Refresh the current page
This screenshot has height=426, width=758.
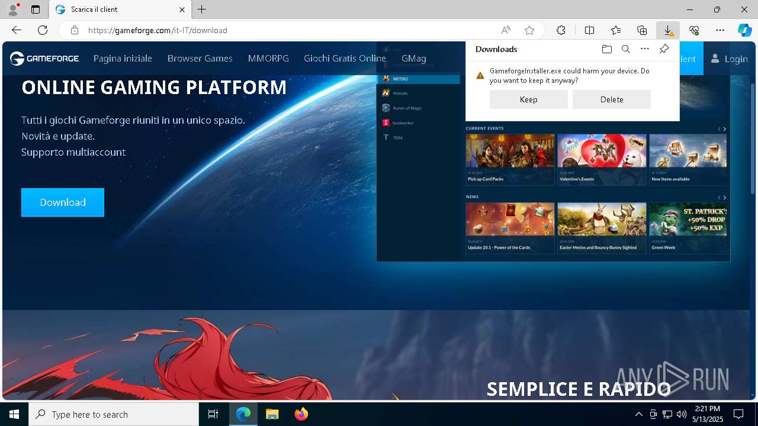pyautogui.click(x=43, y=30)
